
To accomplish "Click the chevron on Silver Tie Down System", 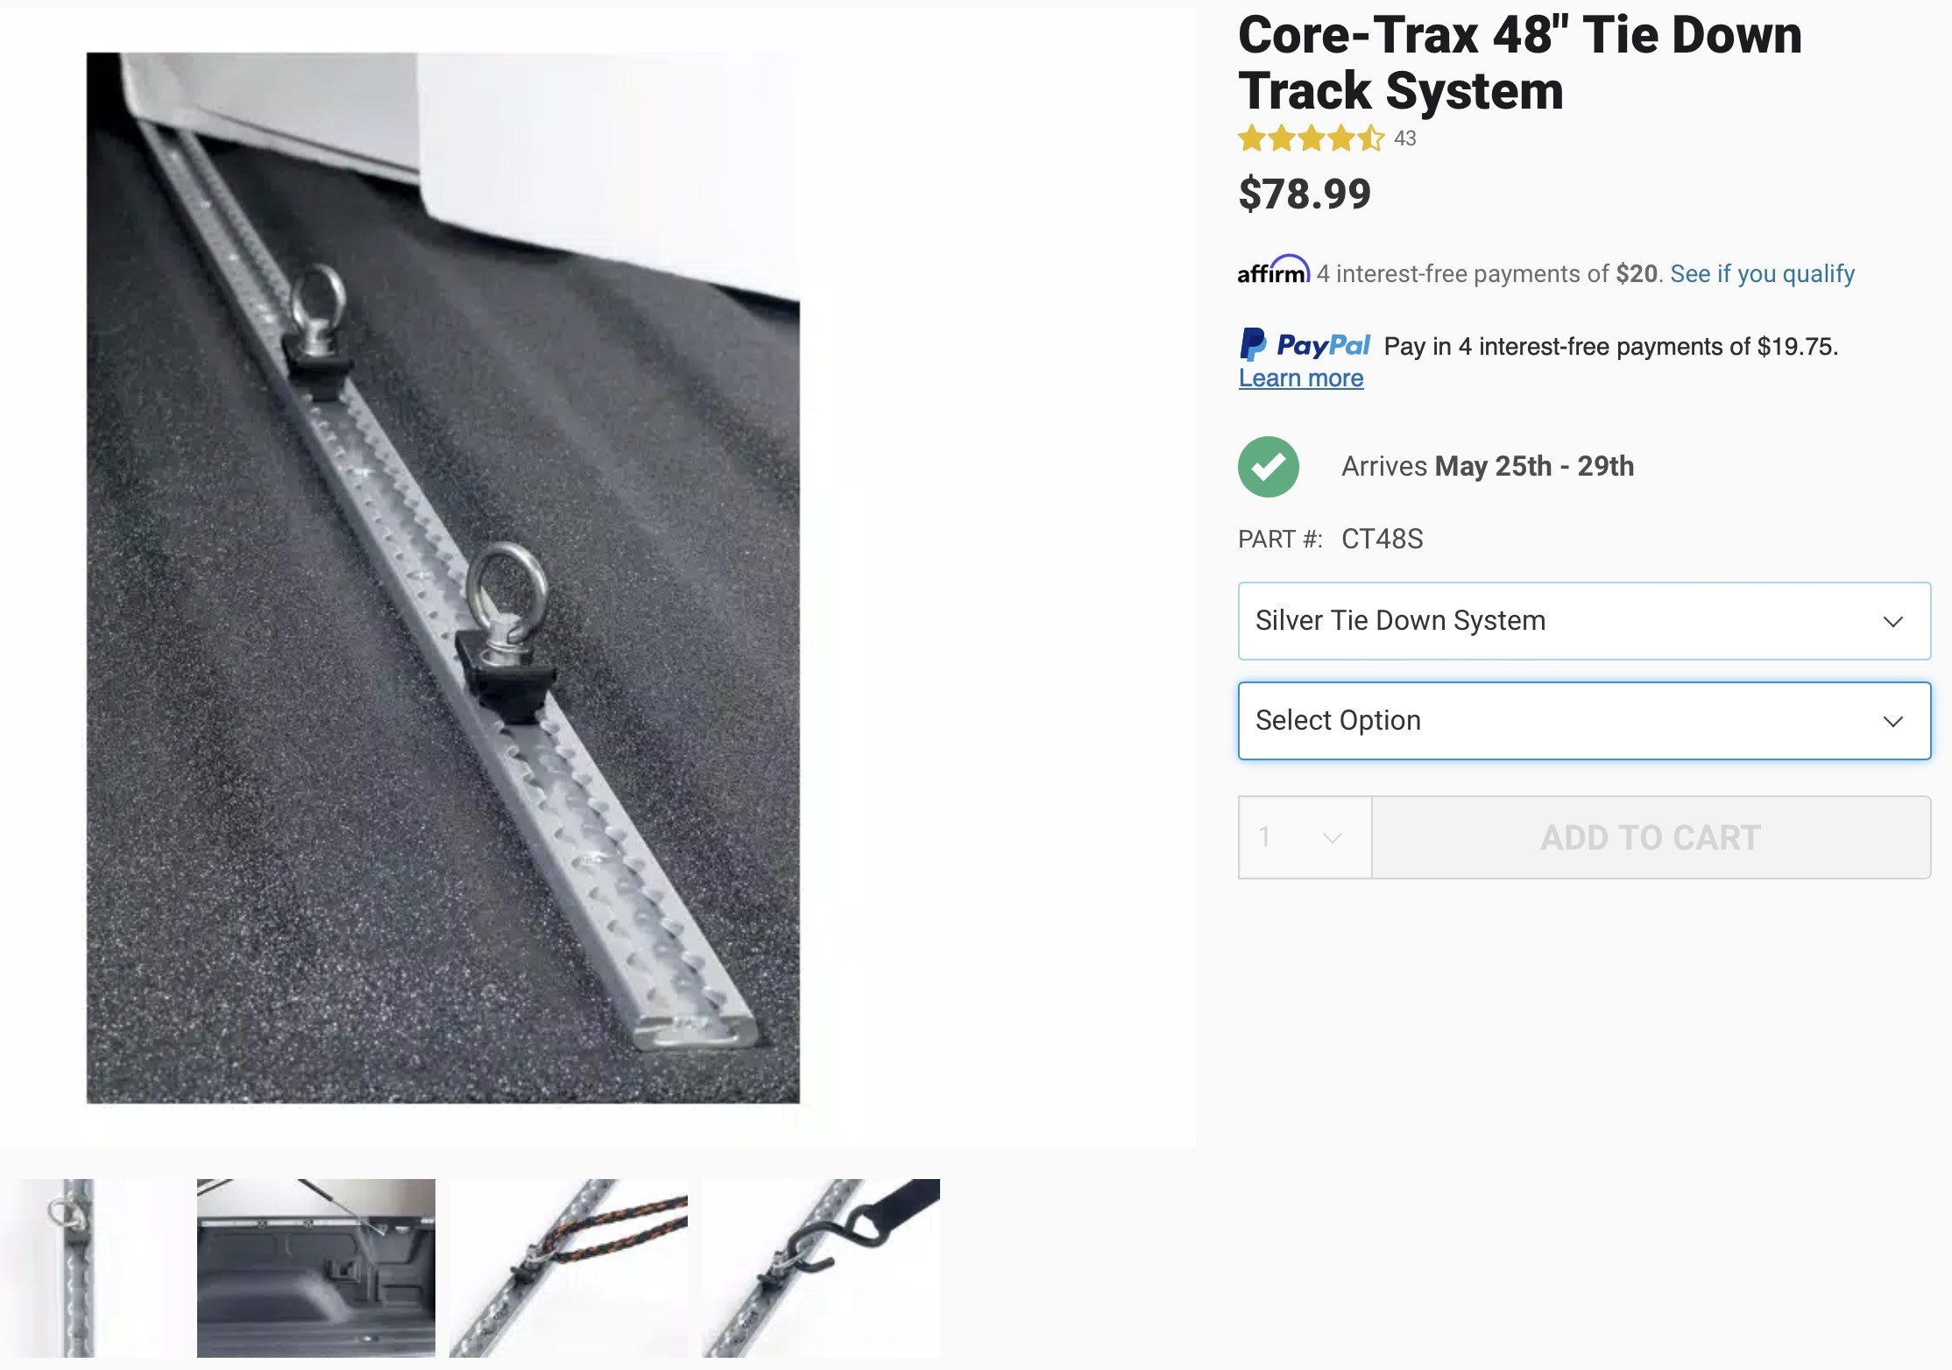I will (x=1892, y=622).
